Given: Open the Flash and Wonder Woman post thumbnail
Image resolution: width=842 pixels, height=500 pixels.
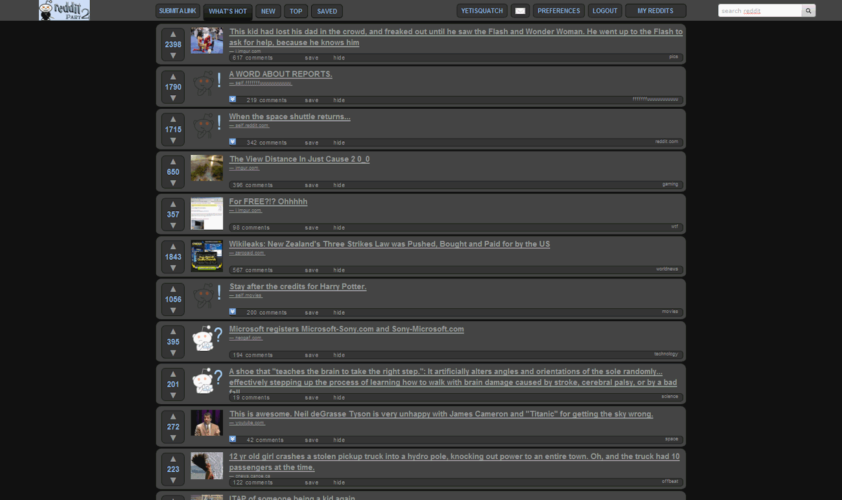Looking at the screenshot, I should tap(207, 40).
